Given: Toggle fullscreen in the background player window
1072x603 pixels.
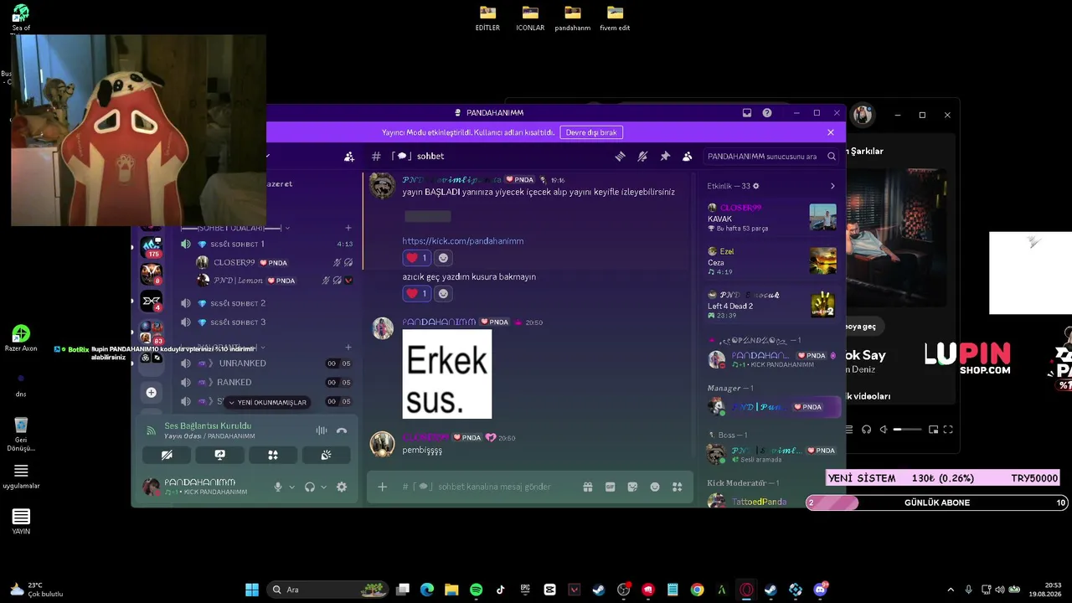Looking at the screenshot, I should (948, 430).
